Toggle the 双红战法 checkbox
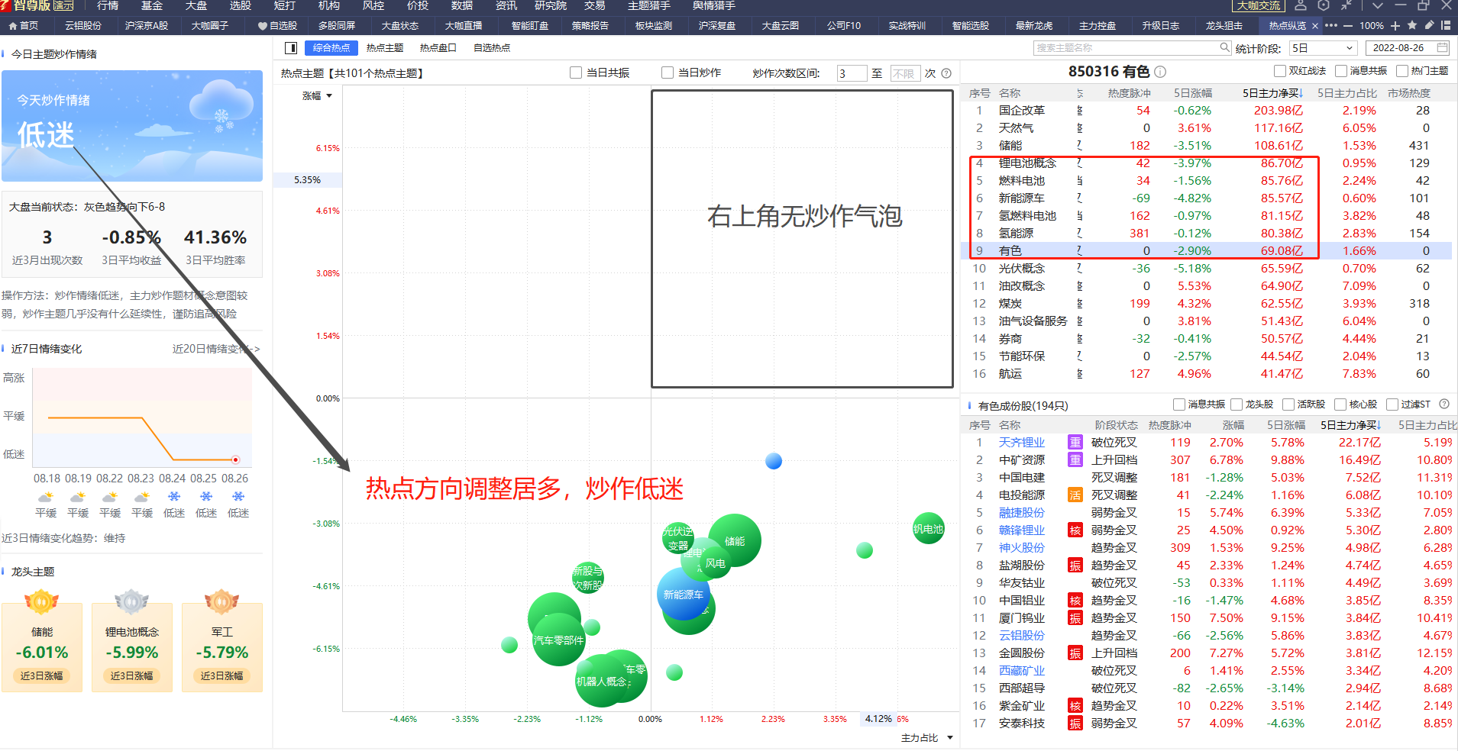The height and width of the screenshot is (751, 1458). [x=1280, y=71]
